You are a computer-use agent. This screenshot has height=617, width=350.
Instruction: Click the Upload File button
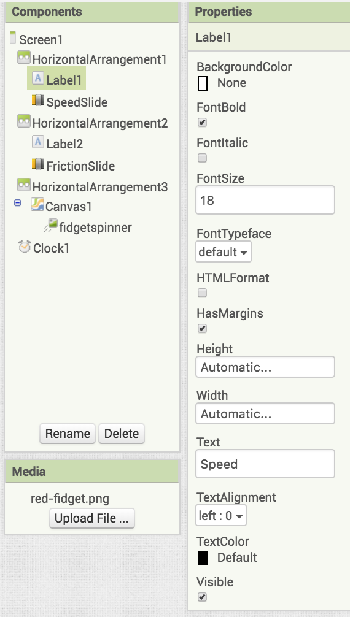click(92, 518)
